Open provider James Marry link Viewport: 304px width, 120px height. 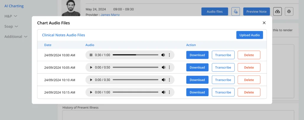(x=110, y=15)
